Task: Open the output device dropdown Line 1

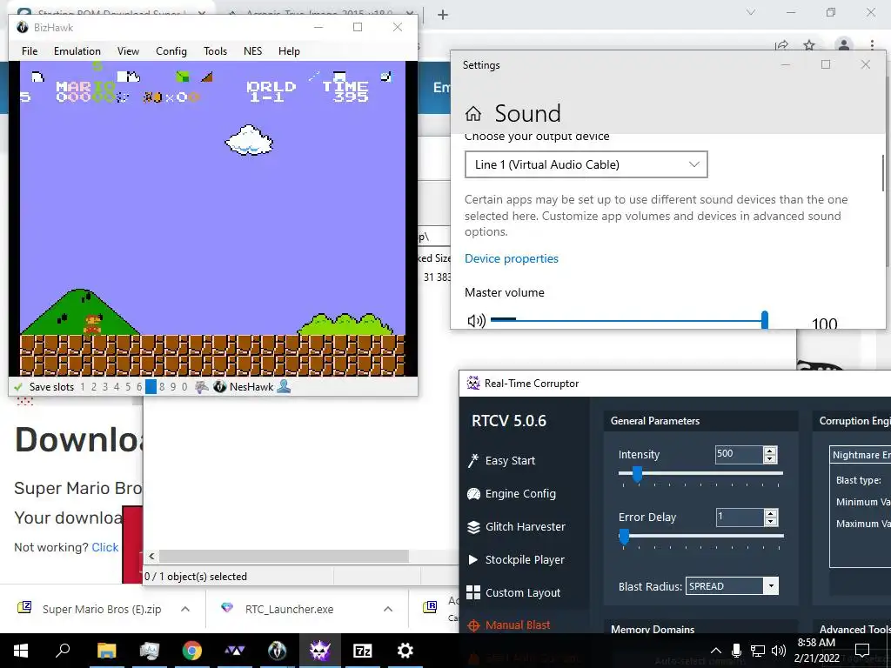Action: click(586, 164)
